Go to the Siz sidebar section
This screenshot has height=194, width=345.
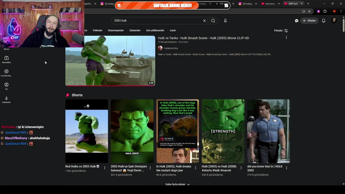[6, 86]
